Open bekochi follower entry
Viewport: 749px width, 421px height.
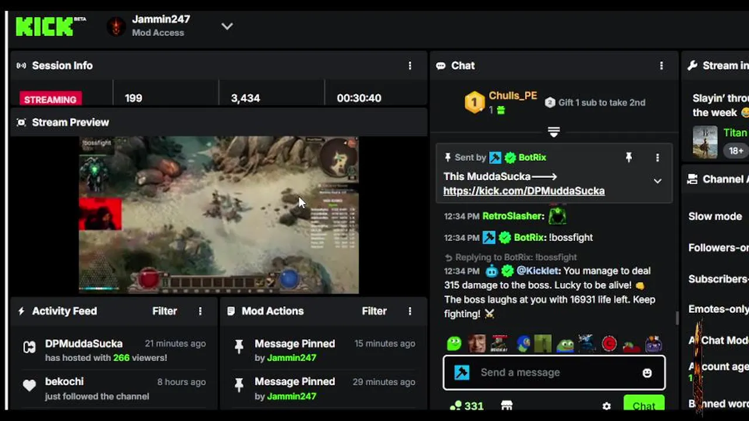pos(64,381)
